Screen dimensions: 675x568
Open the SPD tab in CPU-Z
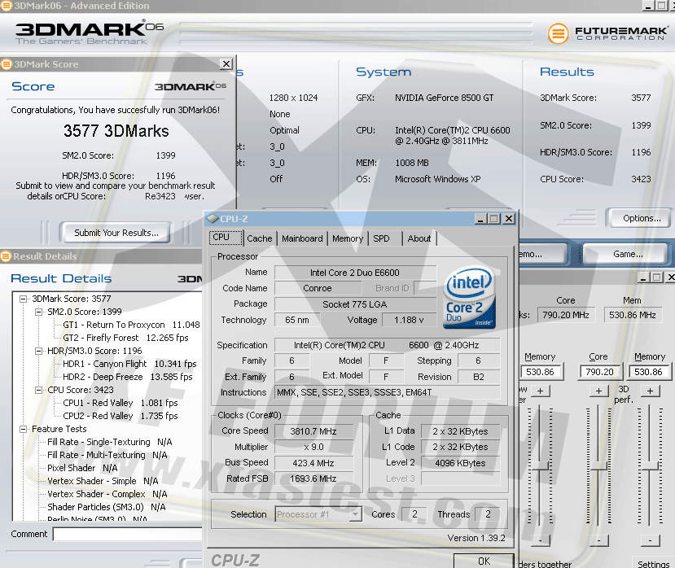point(381,238)
